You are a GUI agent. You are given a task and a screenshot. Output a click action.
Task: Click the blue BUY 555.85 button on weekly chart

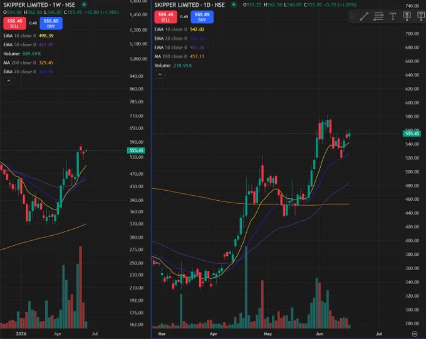[51, 23]
